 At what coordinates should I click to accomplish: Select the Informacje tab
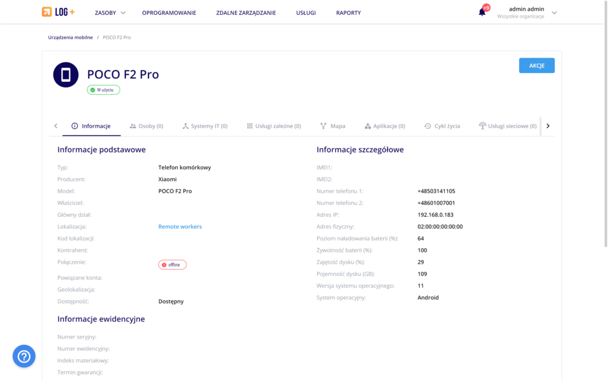pyautogui.click(x=91, y=126)
